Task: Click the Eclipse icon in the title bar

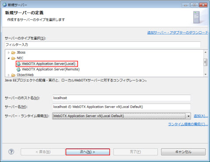Action: pos(5,5)
